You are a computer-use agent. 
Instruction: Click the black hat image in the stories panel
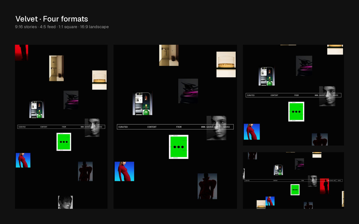[71, 100]
